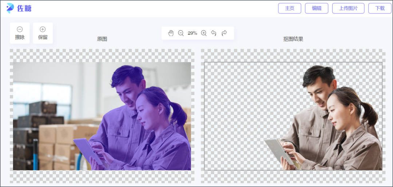Viewport: 393px width, 187px height.
Task: Go to the 主页 home page
Action: [x=289, y=8]
